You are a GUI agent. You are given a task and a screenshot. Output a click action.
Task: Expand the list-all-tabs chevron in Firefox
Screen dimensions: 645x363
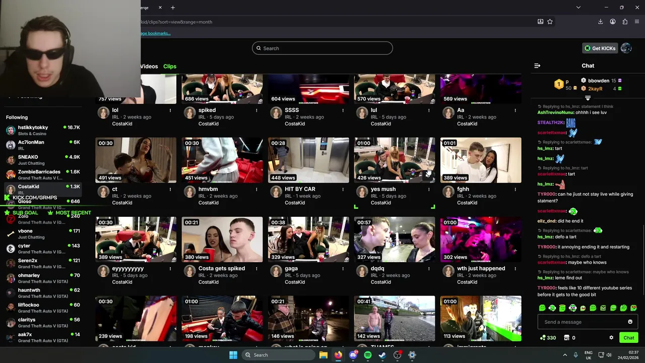(578, 8)
